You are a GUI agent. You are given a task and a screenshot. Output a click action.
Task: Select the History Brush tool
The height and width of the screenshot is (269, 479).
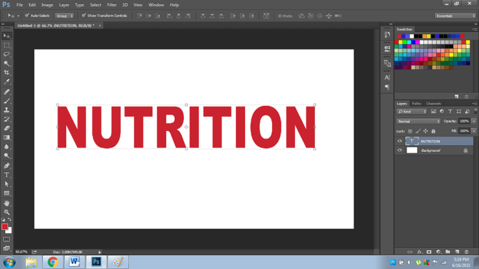[x=7, y=119]
